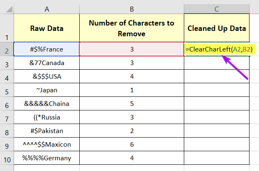Select row 5 header

point(7,90)
